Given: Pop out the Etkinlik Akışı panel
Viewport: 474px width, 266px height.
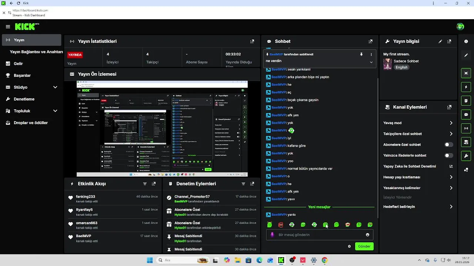Looking at the screenshot, I should point(154,184).
